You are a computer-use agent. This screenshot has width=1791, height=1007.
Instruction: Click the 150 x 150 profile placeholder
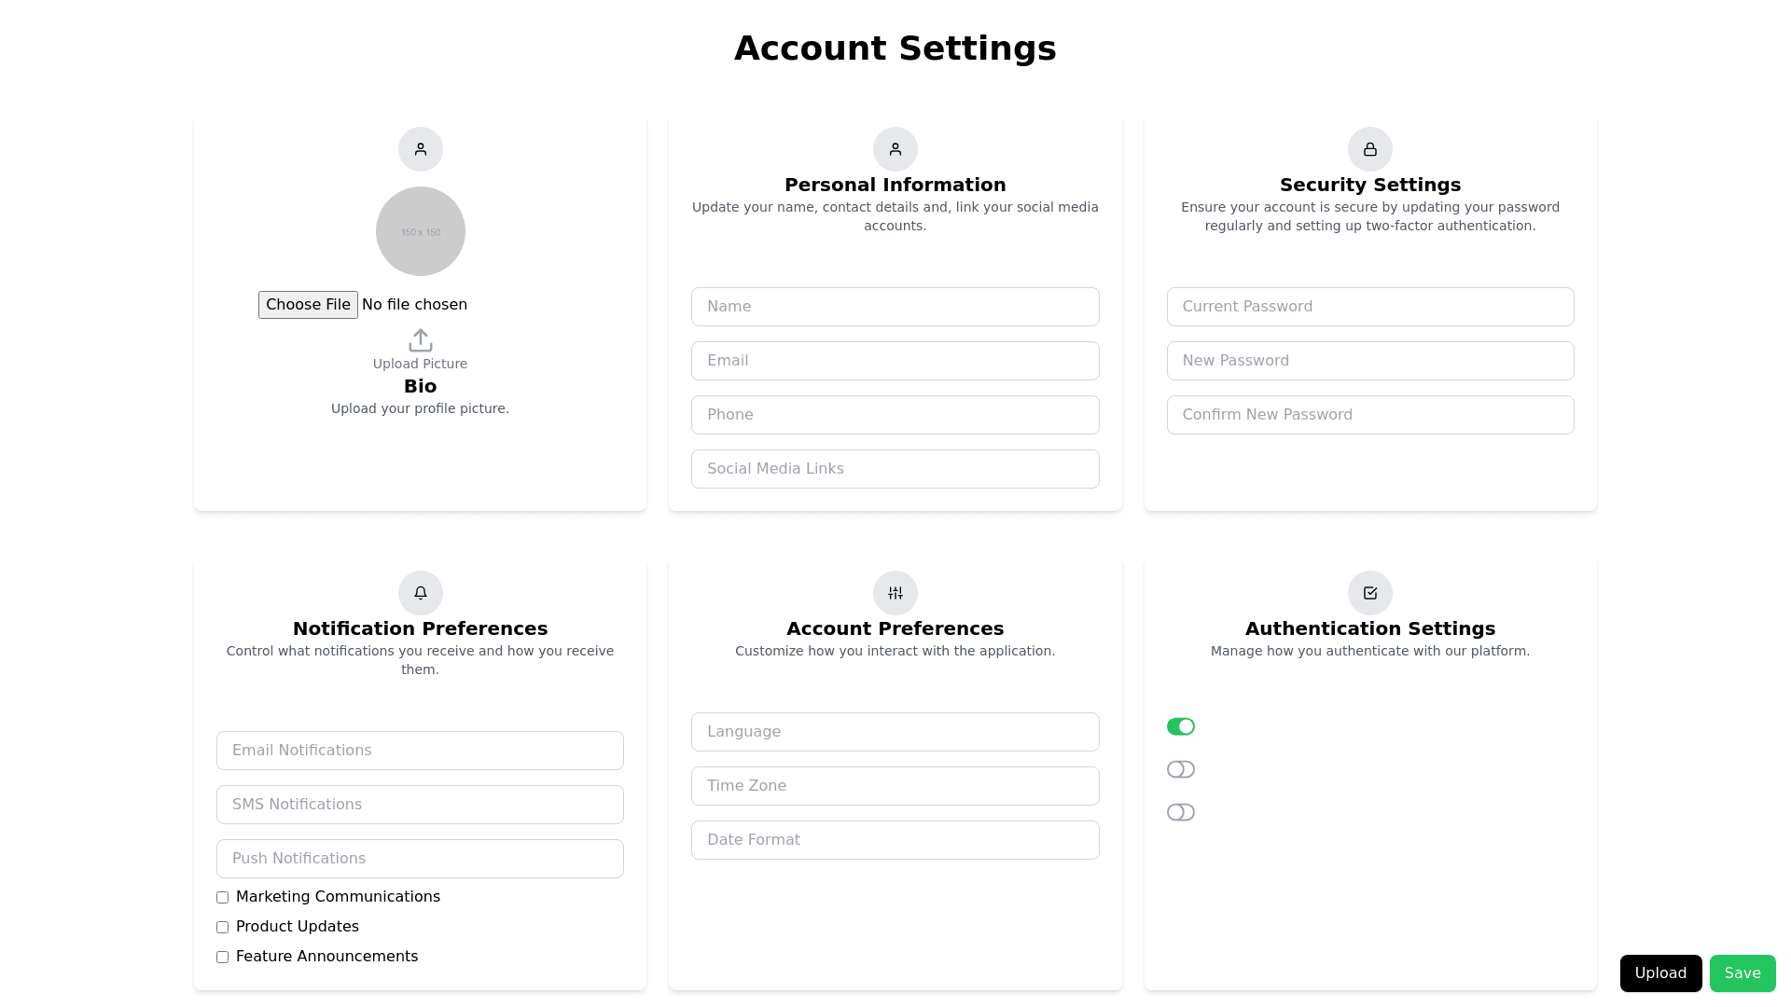click(420, 231)
